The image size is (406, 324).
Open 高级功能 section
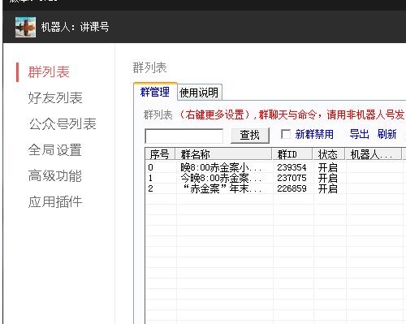click(55, 175)
